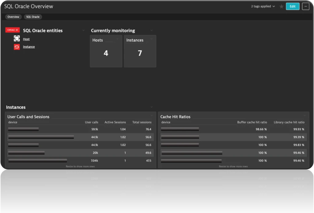
Task: Click the Oracle logo icon
Action: 13,30
